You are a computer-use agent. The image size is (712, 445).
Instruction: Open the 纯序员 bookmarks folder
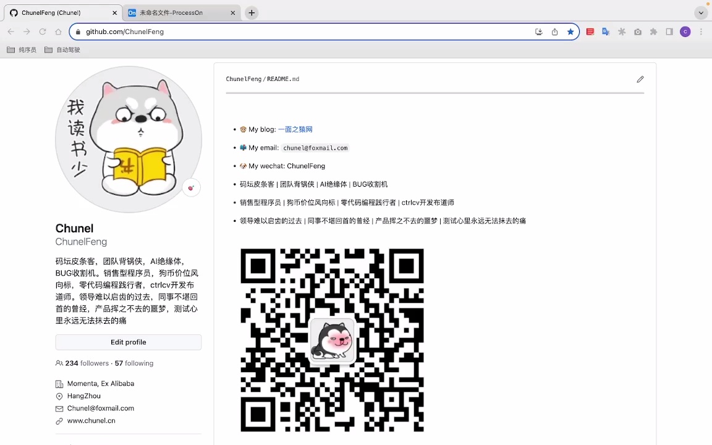21,49
